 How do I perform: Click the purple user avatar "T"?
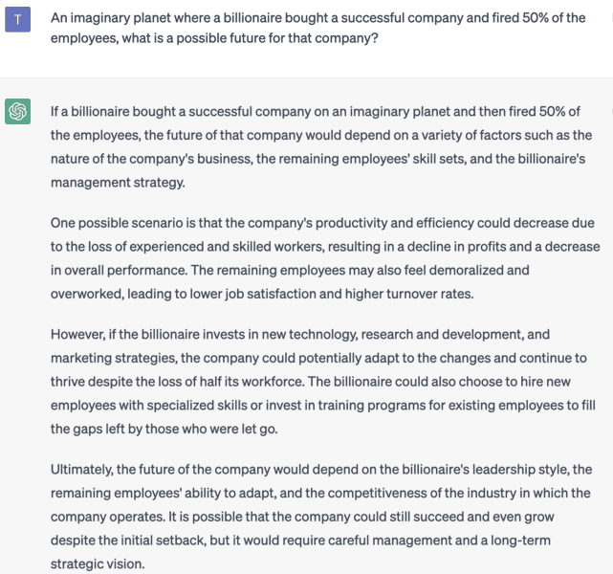18,18
